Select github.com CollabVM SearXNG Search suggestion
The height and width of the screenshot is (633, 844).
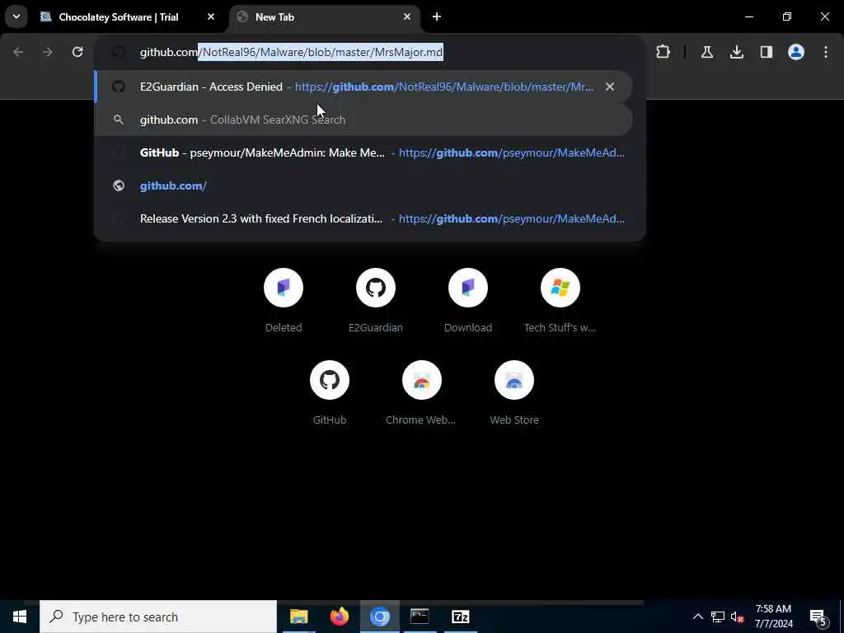click(363, 120)
